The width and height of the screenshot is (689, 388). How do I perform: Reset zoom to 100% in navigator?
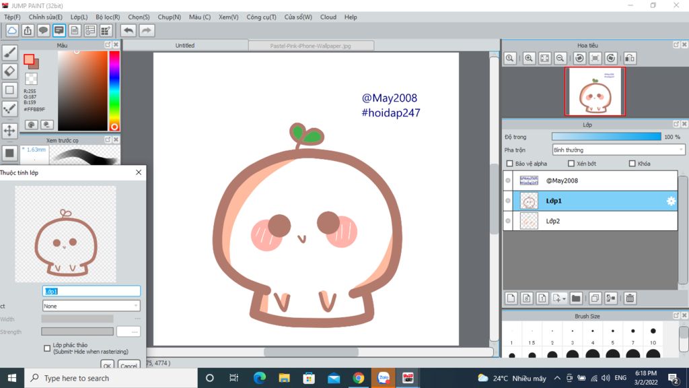(x=510, y=58)
